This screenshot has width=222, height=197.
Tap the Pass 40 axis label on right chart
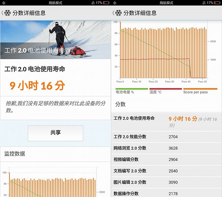(186, 82)
